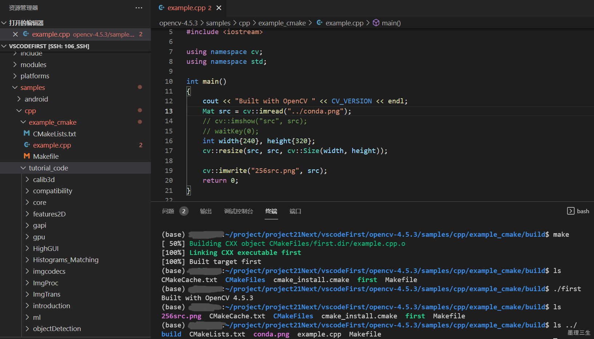The width and height of the screenshot is (594, 339).
Task: Collapse the VSCODEFIRST [SSH: 106_SSH] workspace section
Action: coord(4,46)
